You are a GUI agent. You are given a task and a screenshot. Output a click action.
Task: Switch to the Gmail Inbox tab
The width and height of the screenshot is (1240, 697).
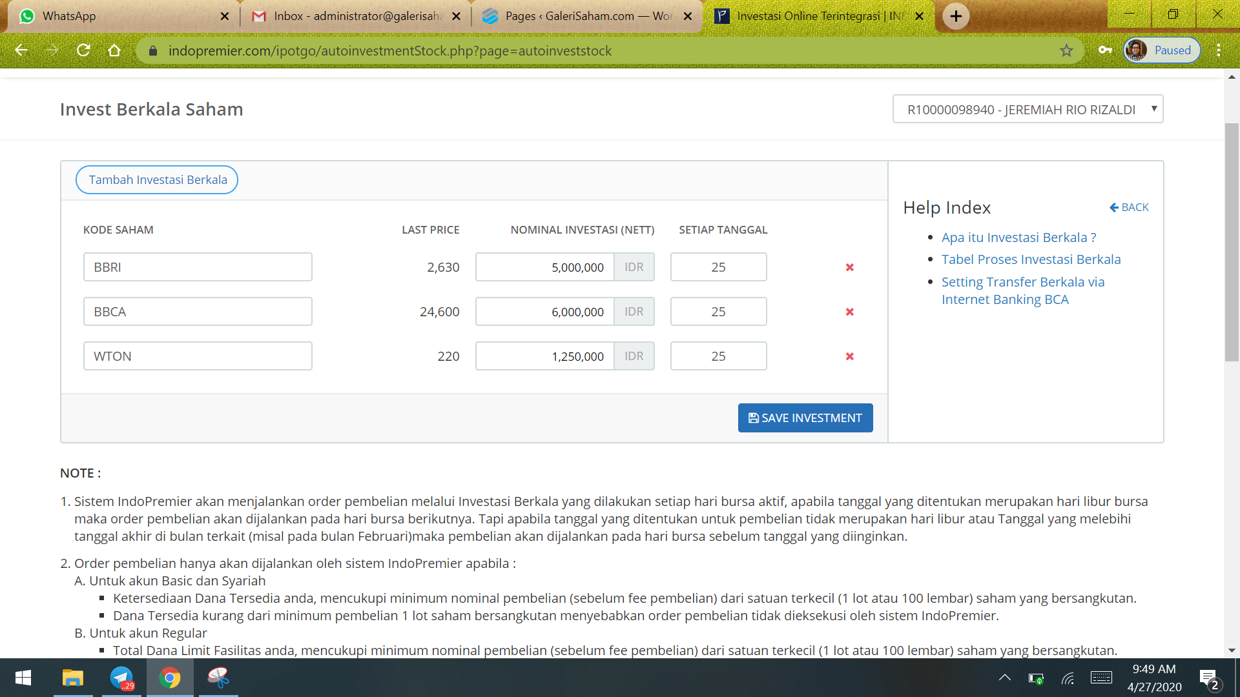click(x=355, y=16)
